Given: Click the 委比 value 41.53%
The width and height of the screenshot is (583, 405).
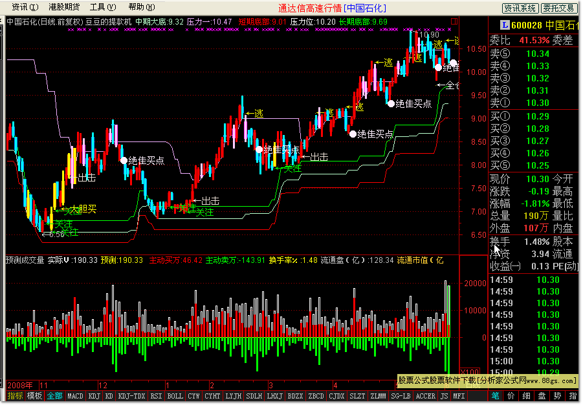Looking at the screenshot, I should (x=534, y=40).
